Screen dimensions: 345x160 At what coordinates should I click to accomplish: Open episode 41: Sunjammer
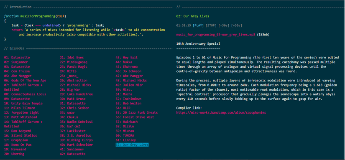(x=72, y=149)
